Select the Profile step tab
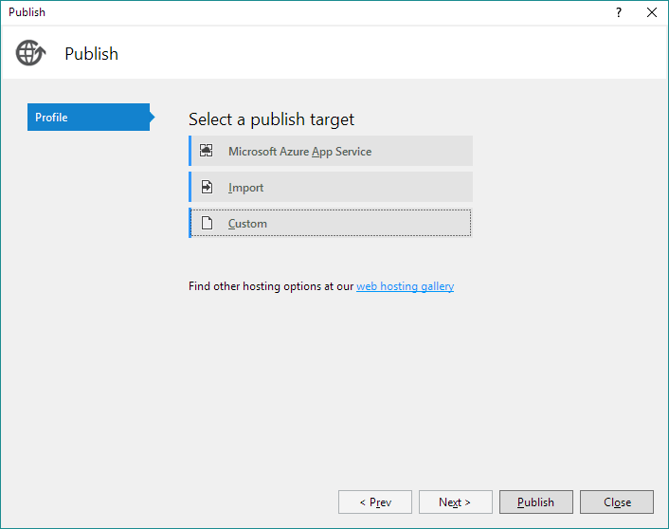The height and width of the screenshot is (529, 669). (89, 117)
